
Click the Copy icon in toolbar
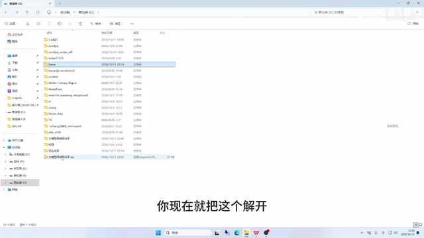pos(38,24)
